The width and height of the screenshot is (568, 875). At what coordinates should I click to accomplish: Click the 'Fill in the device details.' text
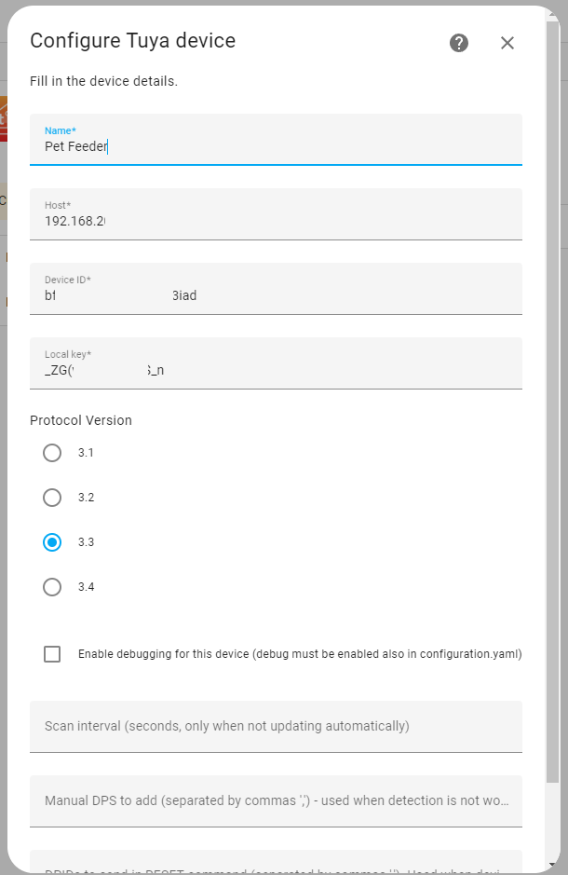point(103,81)
